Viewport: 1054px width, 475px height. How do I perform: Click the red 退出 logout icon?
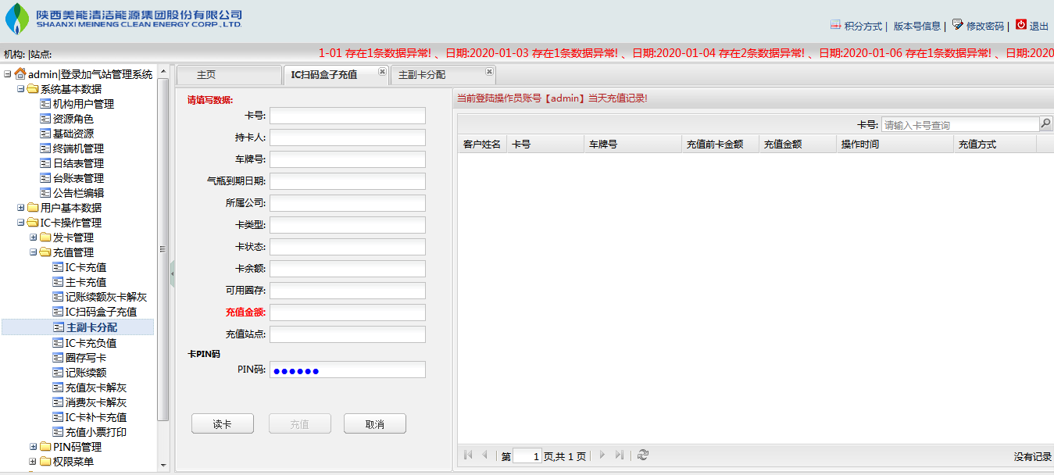(x=1020, y=25)
